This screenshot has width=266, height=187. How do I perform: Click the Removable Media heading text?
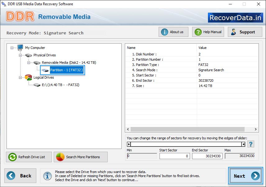pyautogui.click(x=64, y=17)
